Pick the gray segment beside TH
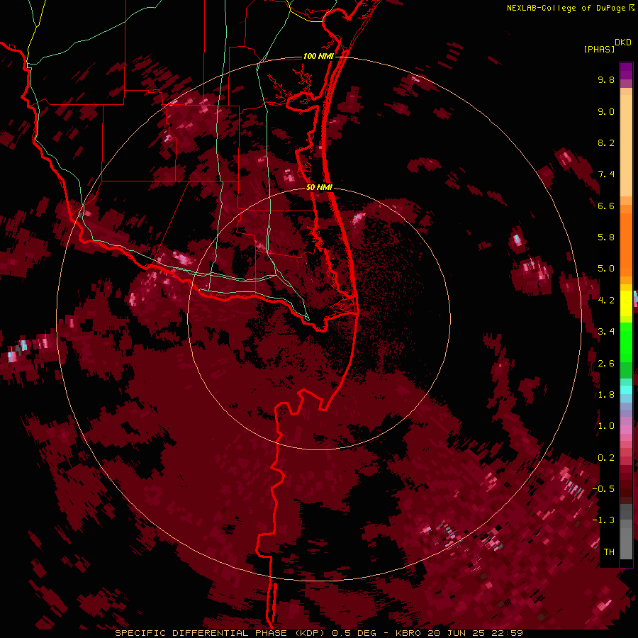This screenshot has width=638, height=638. tap(626, 545)
